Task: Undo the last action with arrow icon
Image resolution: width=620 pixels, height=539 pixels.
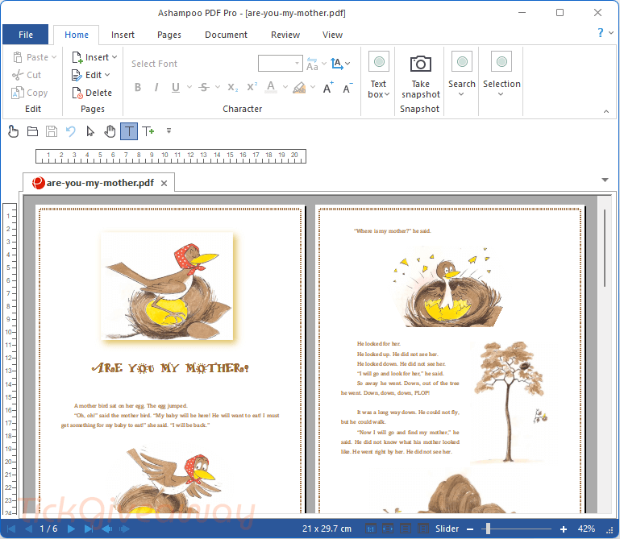Action: click(71, 131)
